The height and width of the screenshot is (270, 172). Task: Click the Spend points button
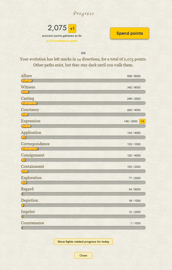point(129,33)
